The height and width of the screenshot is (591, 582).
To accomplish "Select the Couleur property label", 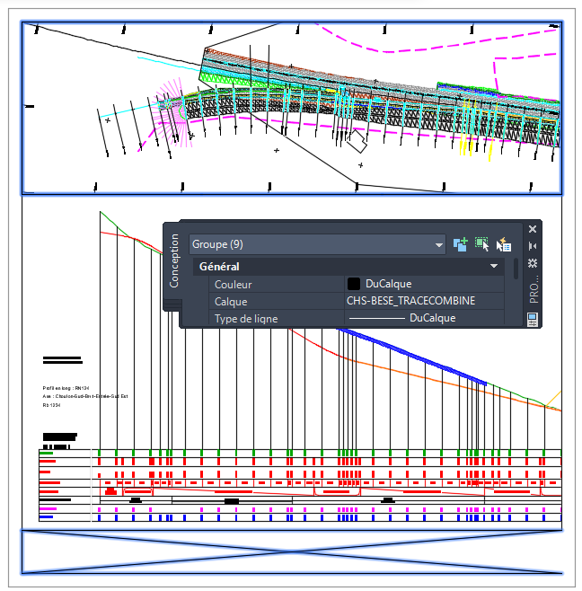I will [233, 285].
